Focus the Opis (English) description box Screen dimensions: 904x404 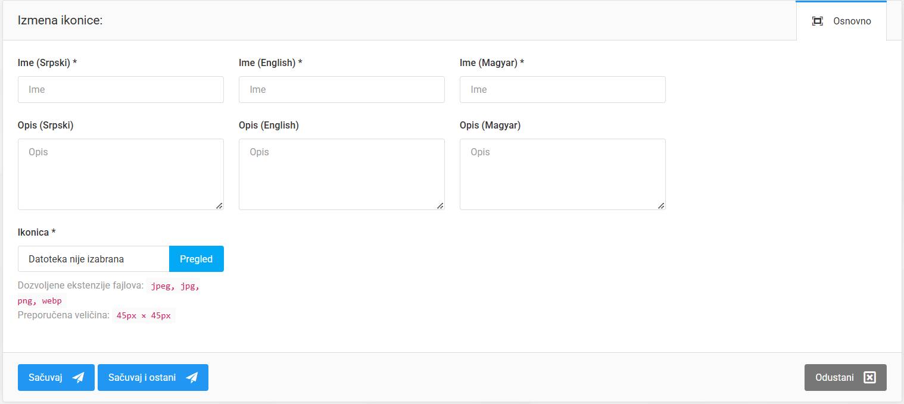341,174
